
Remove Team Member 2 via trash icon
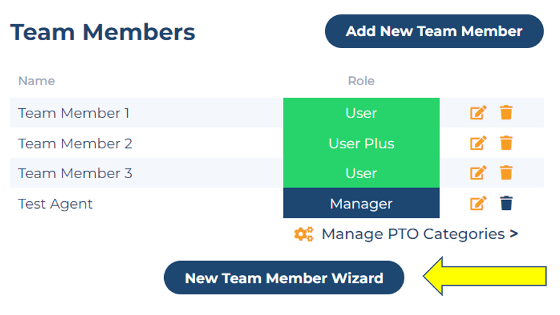pos(506,143)
